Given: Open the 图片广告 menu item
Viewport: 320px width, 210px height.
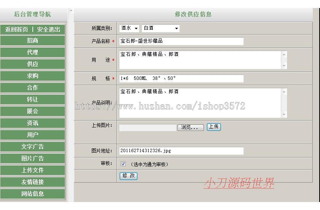Looking at the screenshot, I should 33,158.
